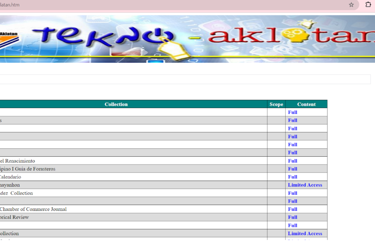
Task: Select the Scope column header
Action: click(276, 104)
